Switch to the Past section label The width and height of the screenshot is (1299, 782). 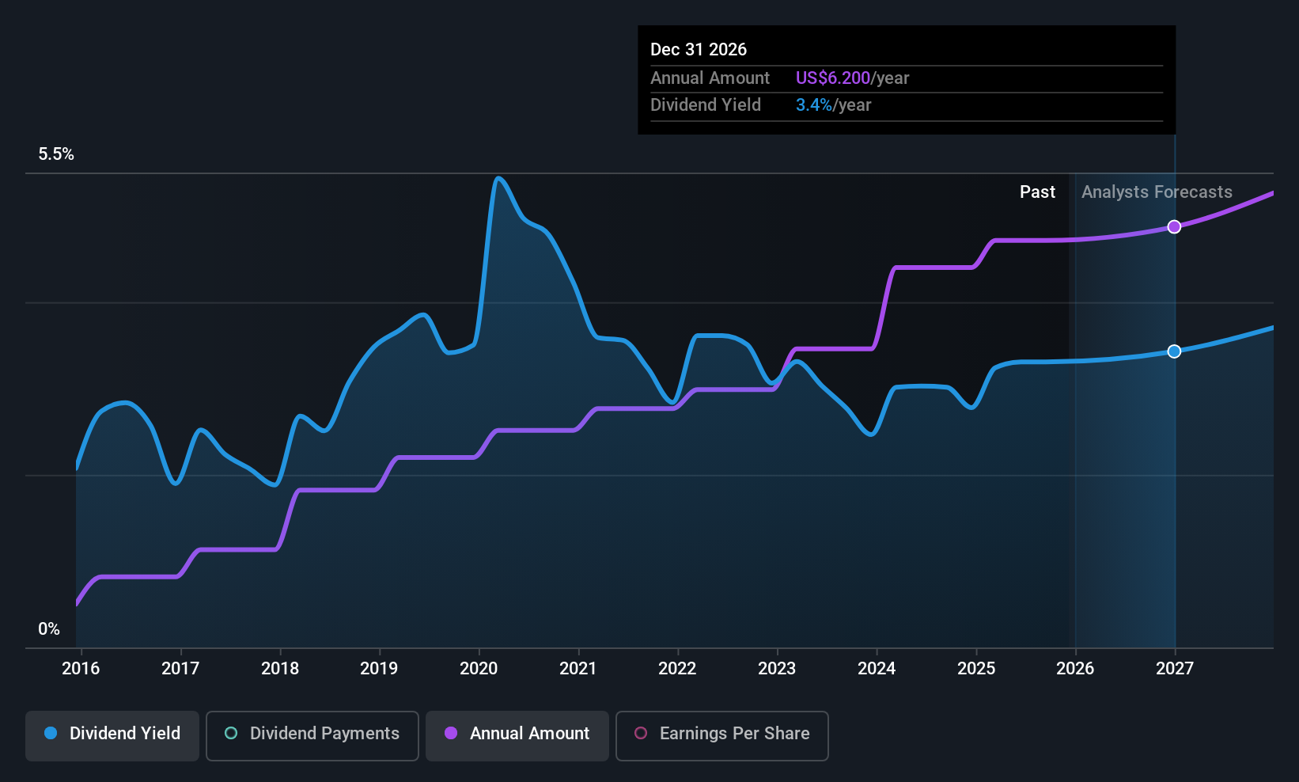[x=1037, y=192]
